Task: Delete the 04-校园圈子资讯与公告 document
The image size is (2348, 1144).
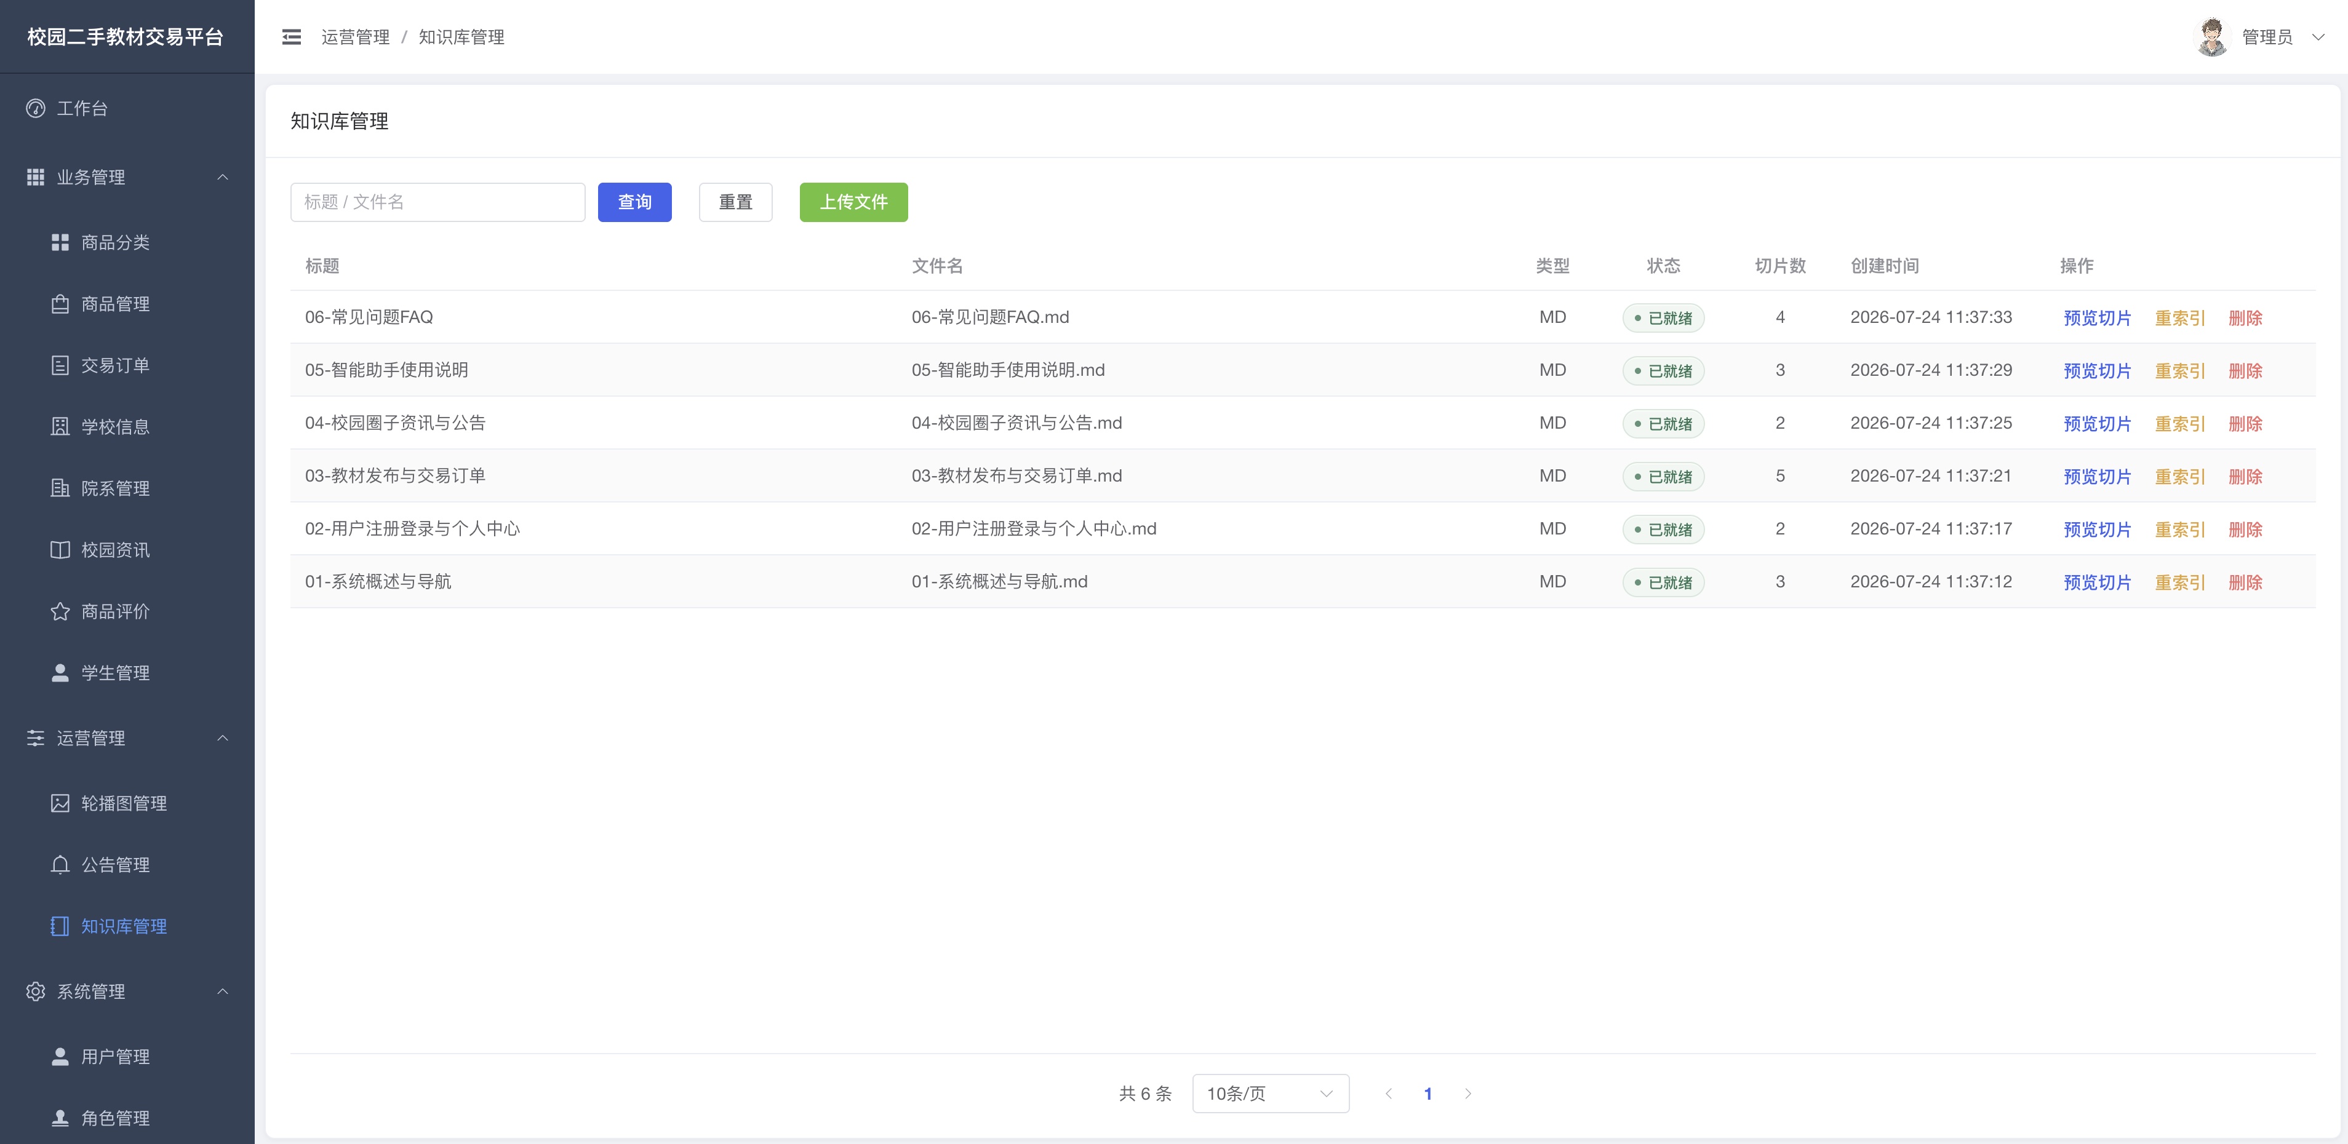Action: [2245, 424]
